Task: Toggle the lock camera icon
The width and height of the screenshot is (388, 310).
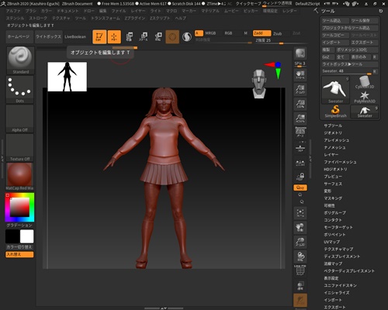Action: pos(300,177)
